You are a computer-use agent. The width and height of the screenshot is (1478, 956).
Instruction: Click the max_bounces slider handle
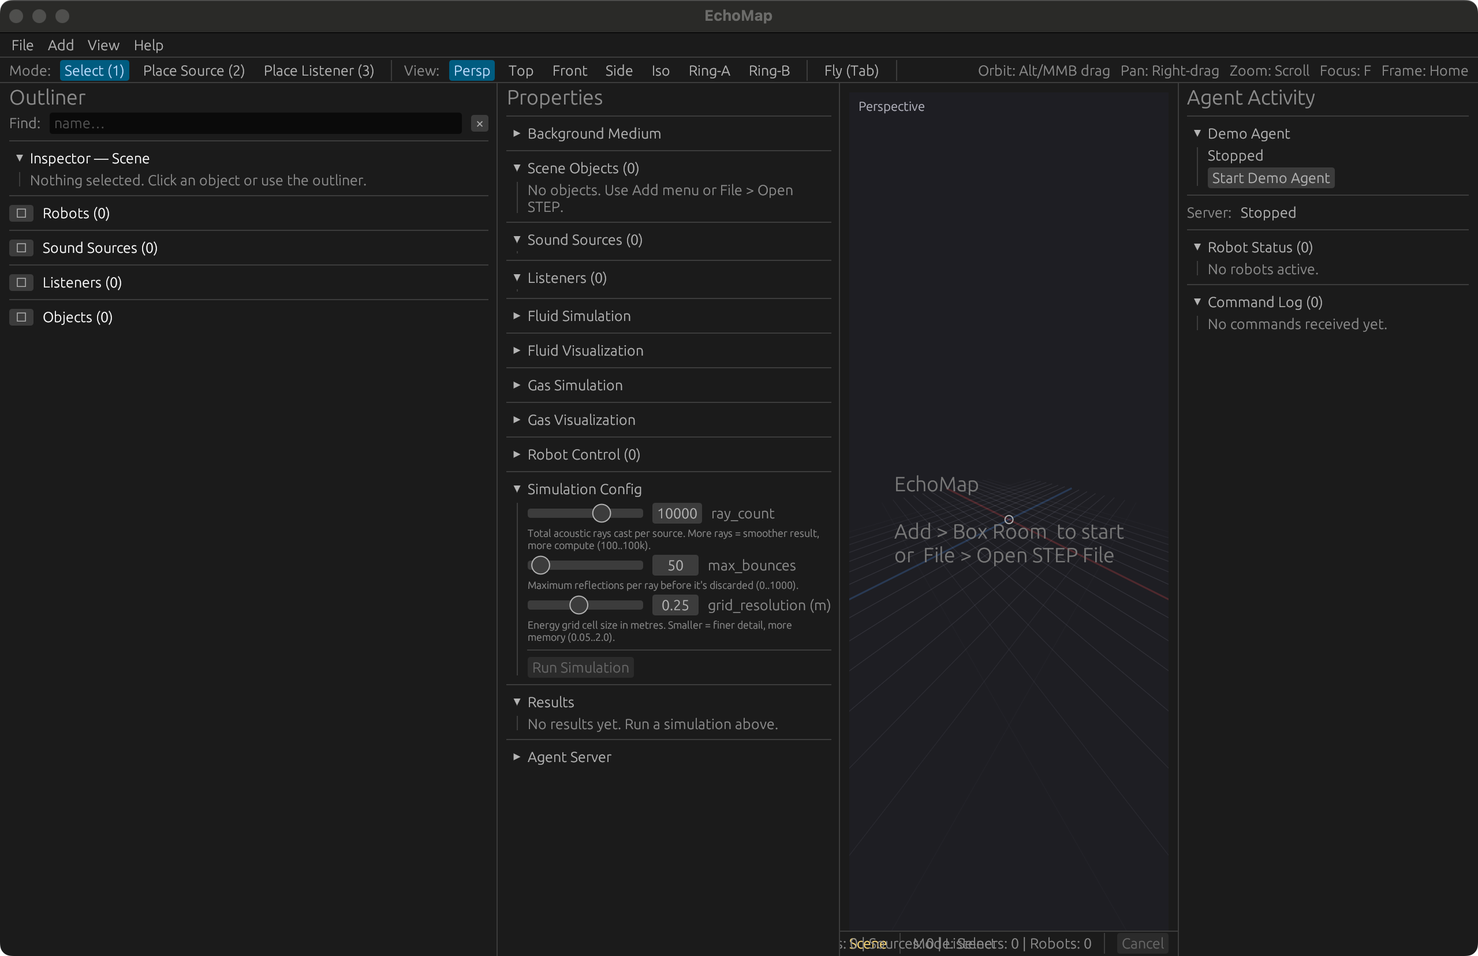pos(540,566)
